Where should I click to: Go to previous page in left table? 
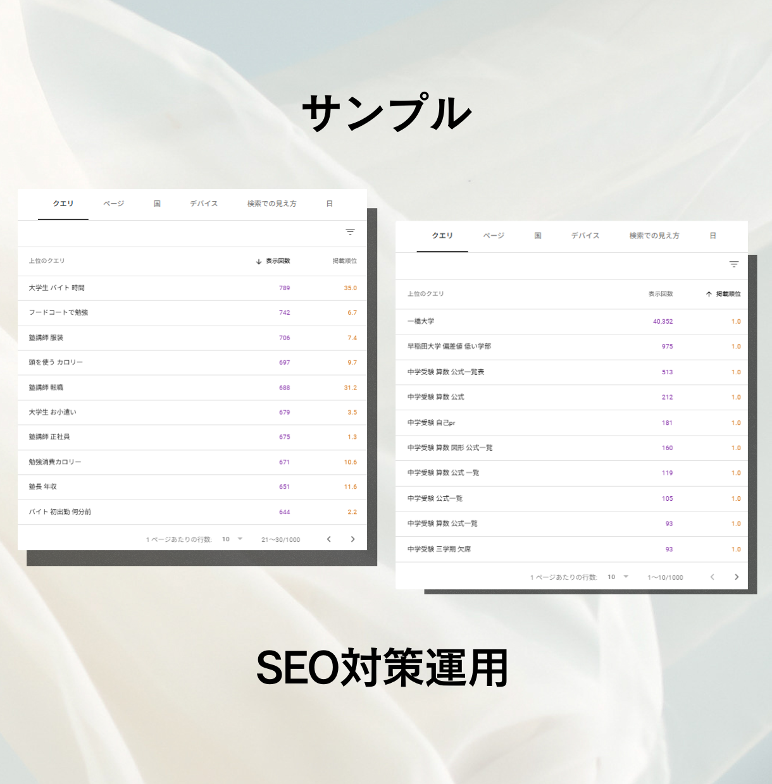(x=328, y=539)
